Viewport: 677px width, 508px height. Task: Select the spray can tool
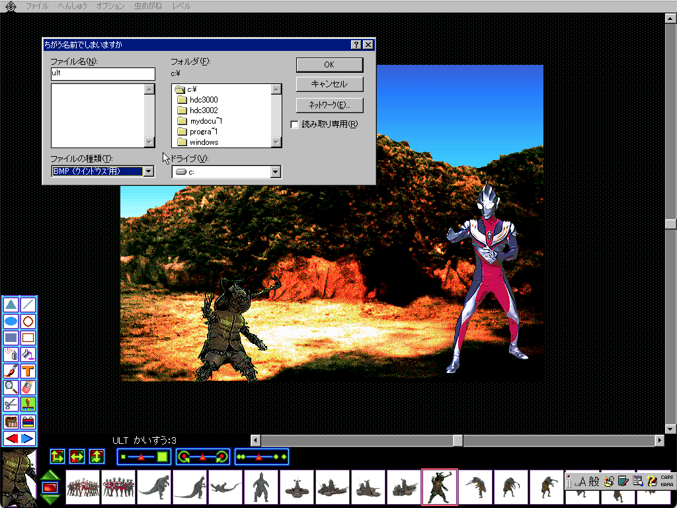[11, 355]
